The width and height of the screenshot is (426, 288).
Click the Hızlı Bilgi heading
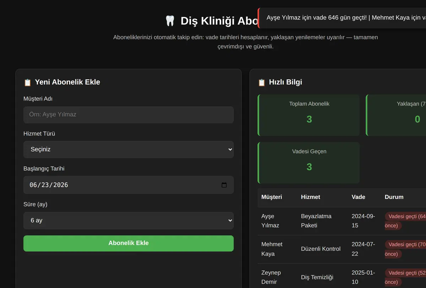[286, 82]
